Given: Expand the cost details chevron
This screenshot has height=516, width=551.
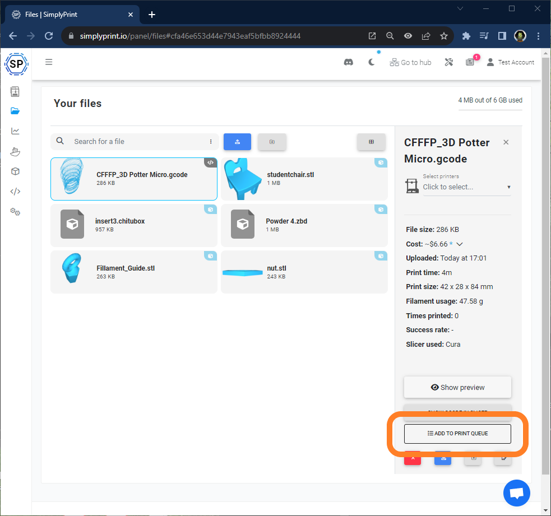Looking at the screenshot, I should coord(460,244).
